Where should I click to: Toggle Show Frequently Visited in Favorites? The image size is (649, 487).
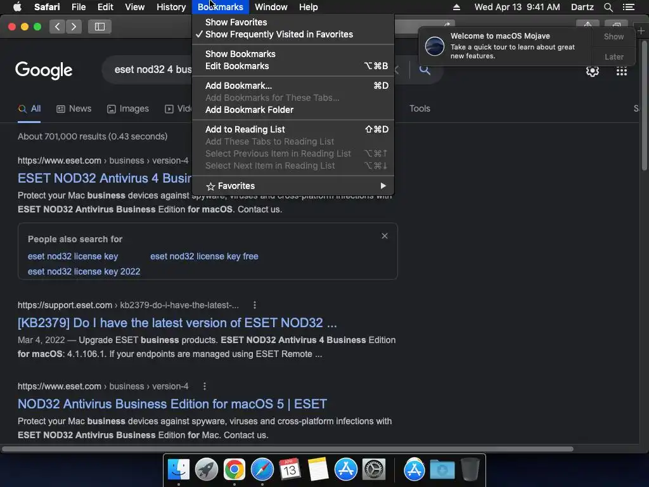click(x=293, y=34)
